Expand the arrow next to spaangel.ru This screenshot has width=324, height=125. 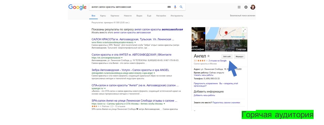105,89
